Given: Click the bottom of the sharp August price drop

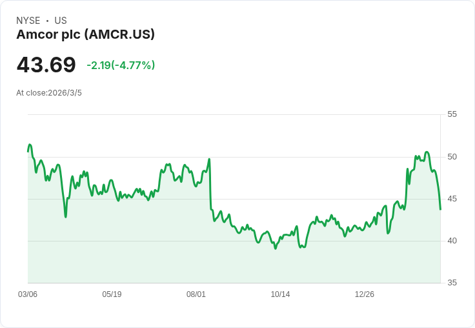Looking at the screenshot, I should pyautogui.click(x=214, y=221).
